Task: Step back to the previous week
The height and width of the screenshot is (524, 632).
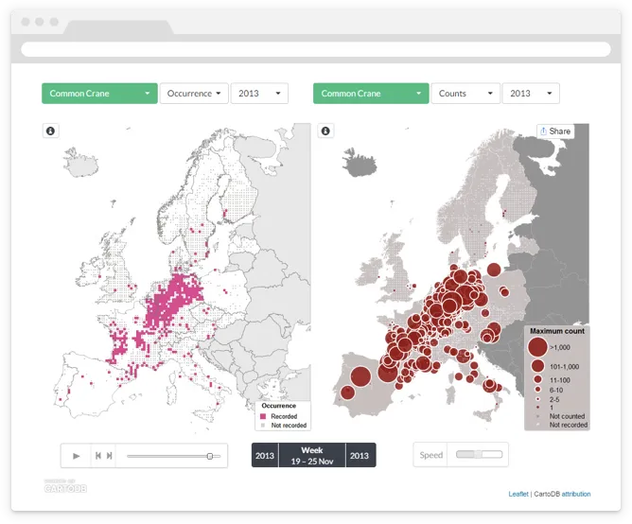Action: point(97,456)
